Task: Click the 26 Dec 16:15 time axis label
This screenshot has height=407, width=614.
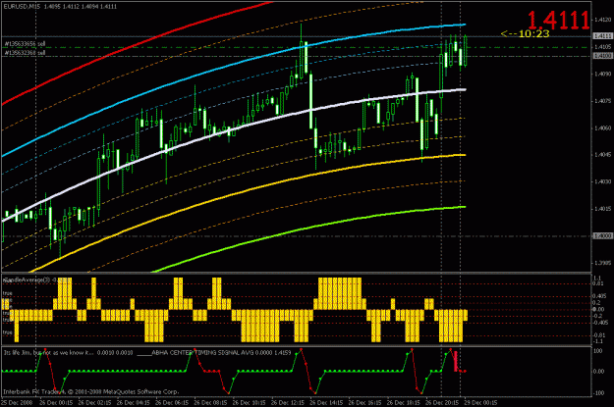Action: (364, 402)
